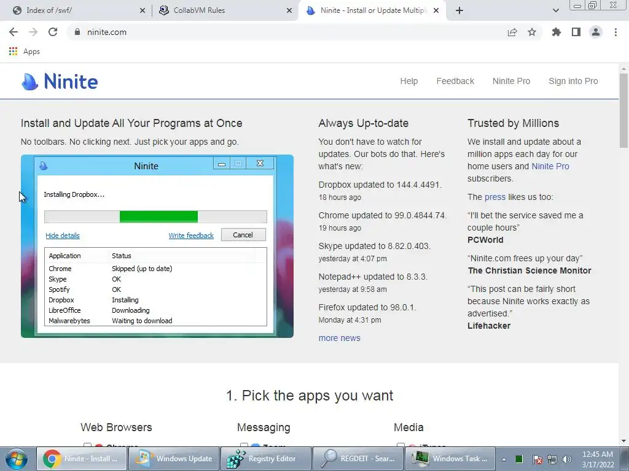Close the Index of /swf/ tab
This screenshot has height=471, width=629.
pyautogui.click(x=143, y=10)
